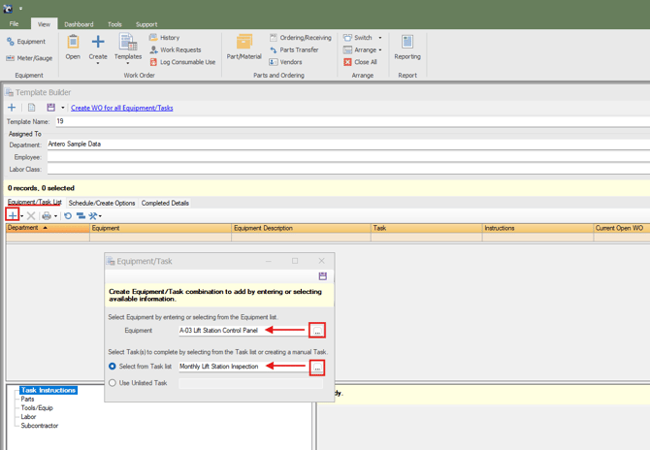The image size is (650, 450).
Task: Open the Schedule/Create Options tab
Action: pos(102,204)
